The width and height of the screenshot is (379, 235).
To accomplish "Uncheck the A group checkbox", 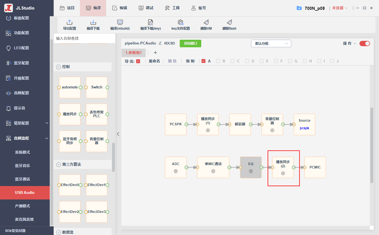I will (x=203, y=61).
